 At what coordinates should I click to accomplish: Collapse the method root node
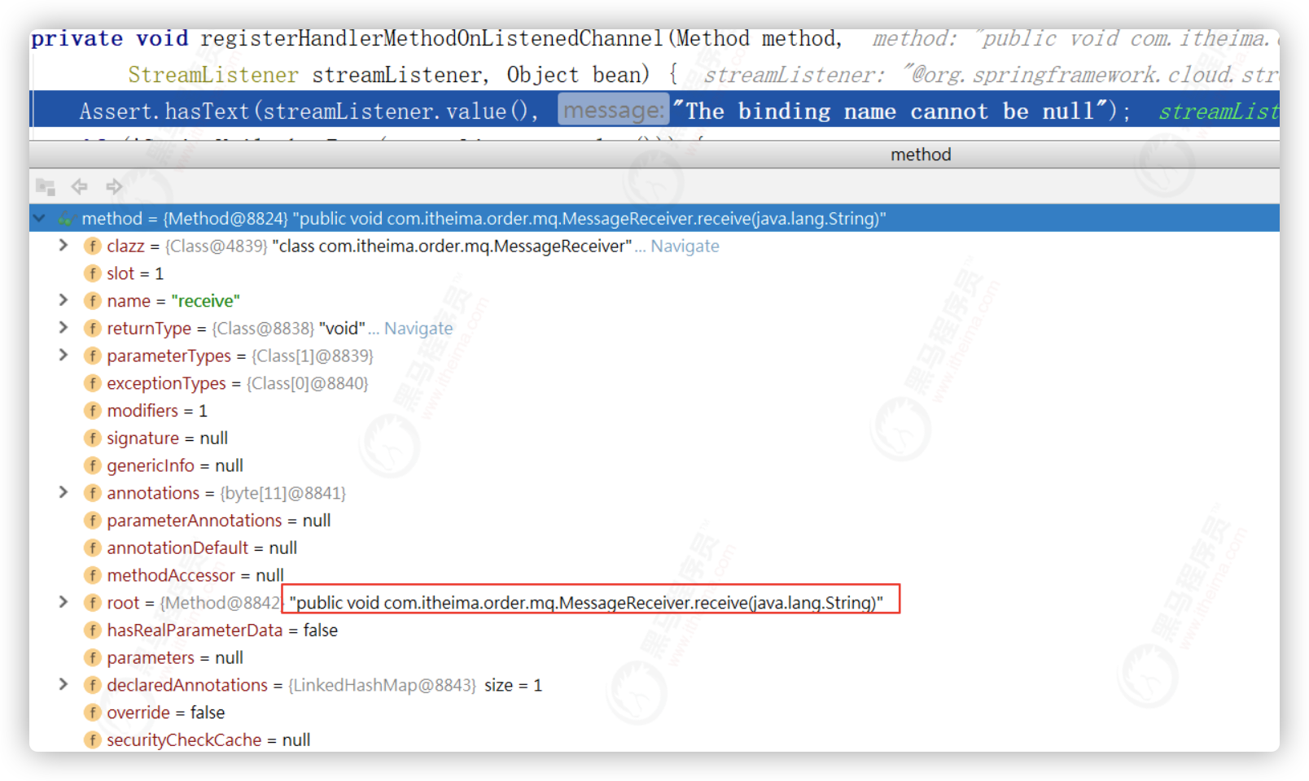coord(39,218)
